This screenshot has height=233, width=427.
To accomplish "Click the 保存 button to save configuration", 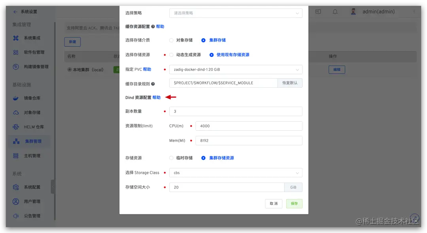I will pyautogui.click(x=294, y=203).
